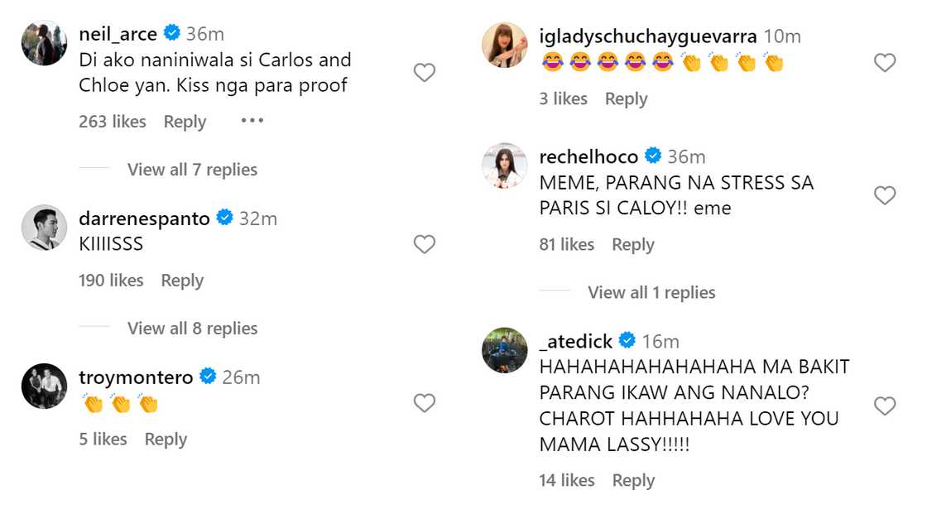
Task: See the 81 likes on rechelhoco's comment
Action: click(567, 244)
